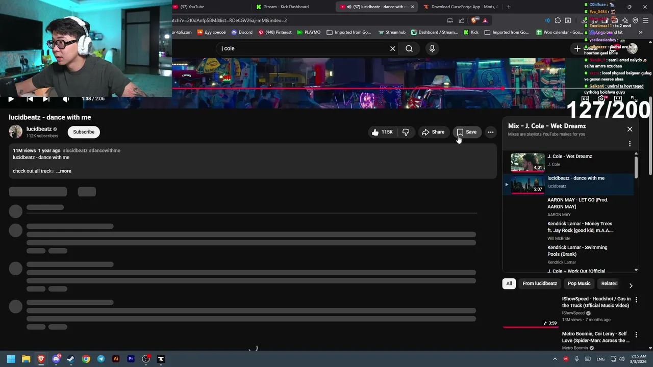
Task: Expand 'Imported from Go...' folder beside PLAYMO
Action: point(348,32)
